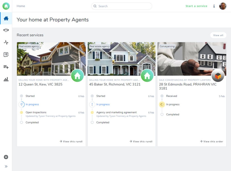Image resolution: width=231 pixels, height=171 pixels.
Task: Open the user profile avatar menu
Action: point(223,6)
